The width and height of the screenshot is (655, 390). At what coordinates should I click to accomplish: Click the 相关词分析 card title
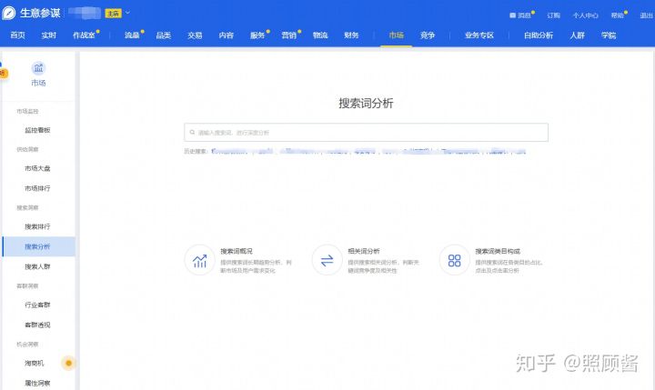pos(364,252)
